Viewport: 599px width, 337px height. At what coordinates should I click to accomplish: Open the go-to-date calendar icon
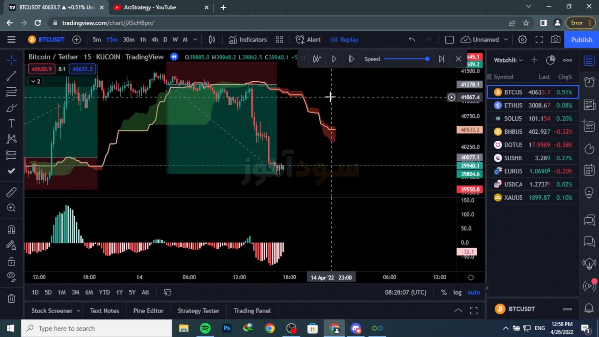click(x=167, y=292)
